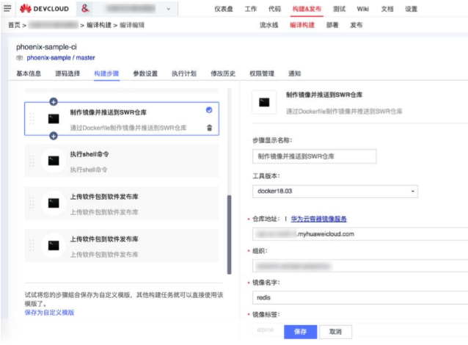Click 编译构建 in the breadcrumb
This screenshot has height=345, width=468.
click(x=99, y=25)
